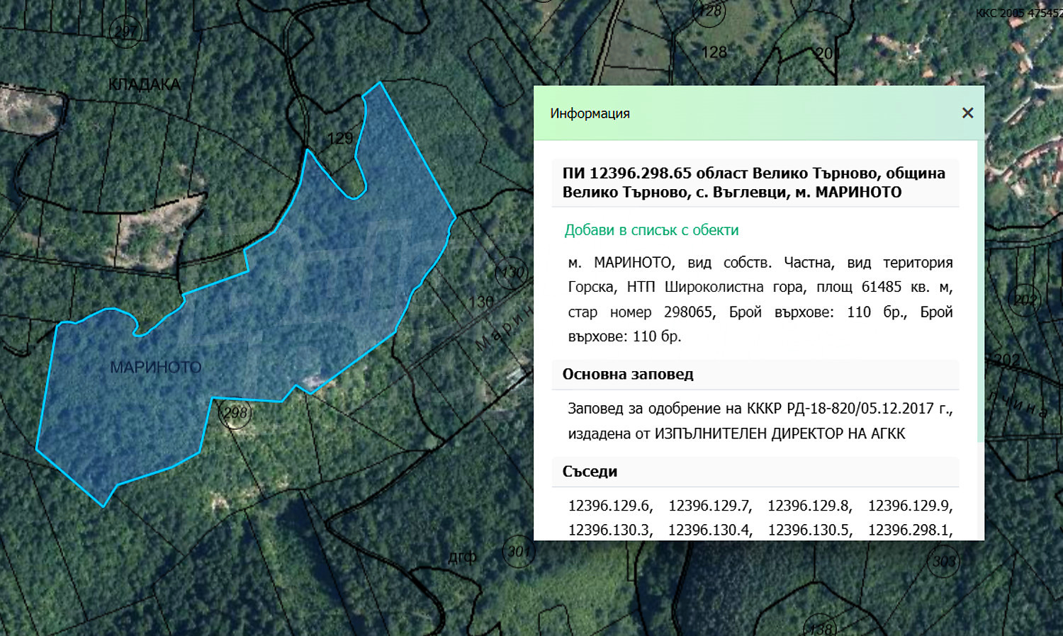
Task: Open neighbor parcel 12396.298.1
Action: (909, 530)
